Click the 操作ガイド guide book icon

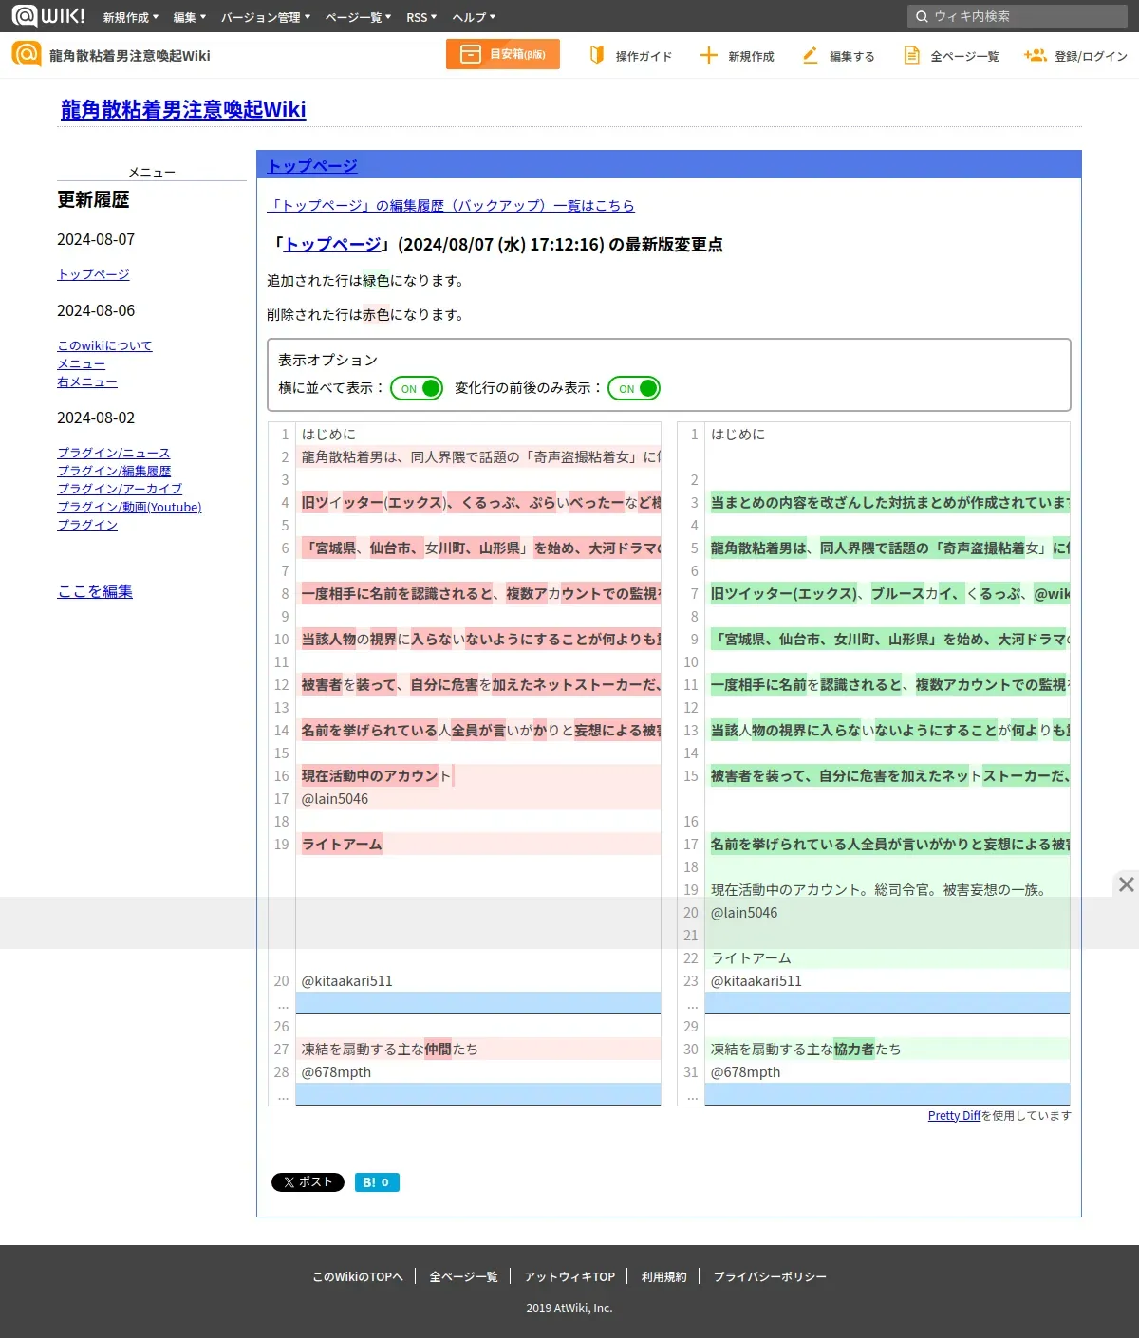click(x=597, y=55)
